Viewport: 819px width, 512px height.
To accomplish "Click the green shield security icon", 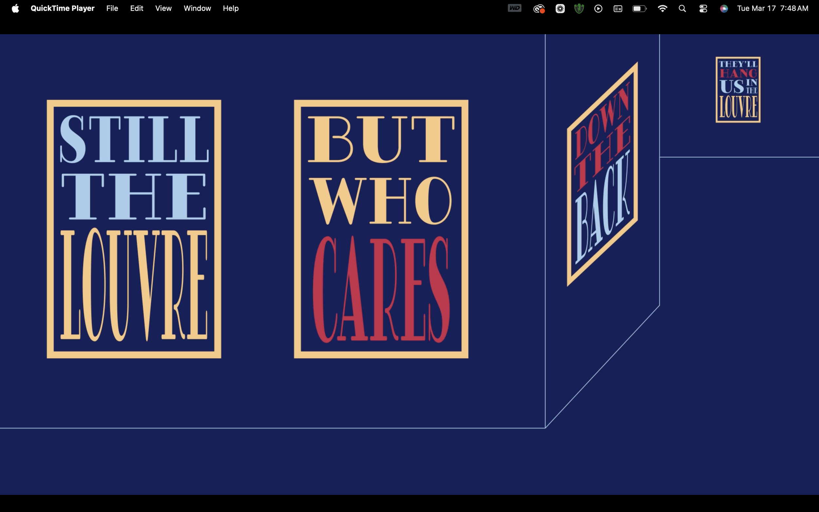I will 579,9.
